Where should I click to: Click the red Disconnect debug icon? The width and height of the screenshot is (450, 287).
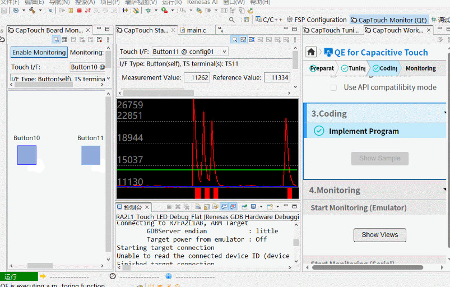click(x=88, y=11)
